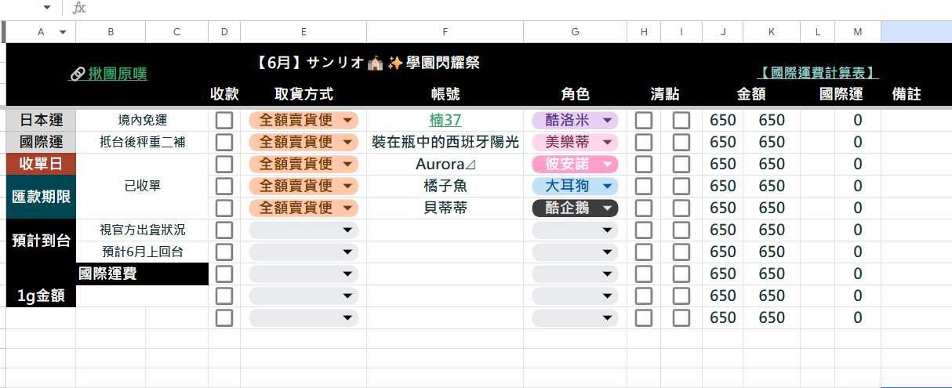Open the 酷洛米 role dropdown

575,120
